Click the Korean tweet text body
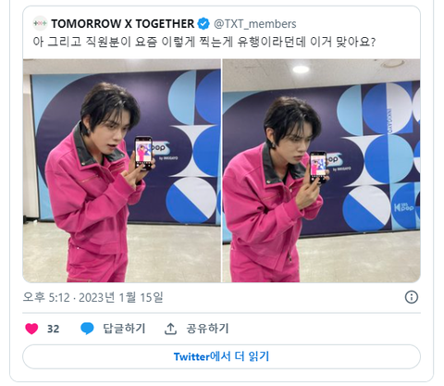The height and width of the screenshot is (386, 444). [204, 42]
